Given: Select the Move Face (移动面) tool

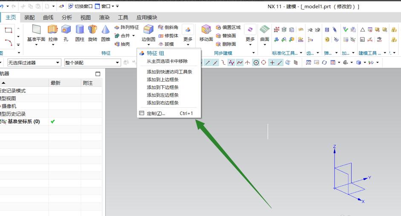Looking at the screenshot, I should coord(206,33).
